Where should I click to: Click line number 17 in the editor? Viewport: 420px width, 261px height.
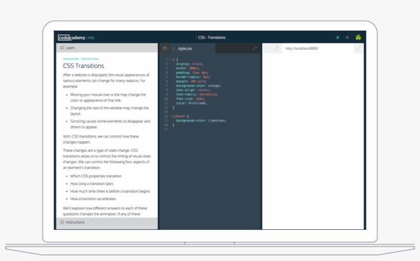tap(166, 129)
